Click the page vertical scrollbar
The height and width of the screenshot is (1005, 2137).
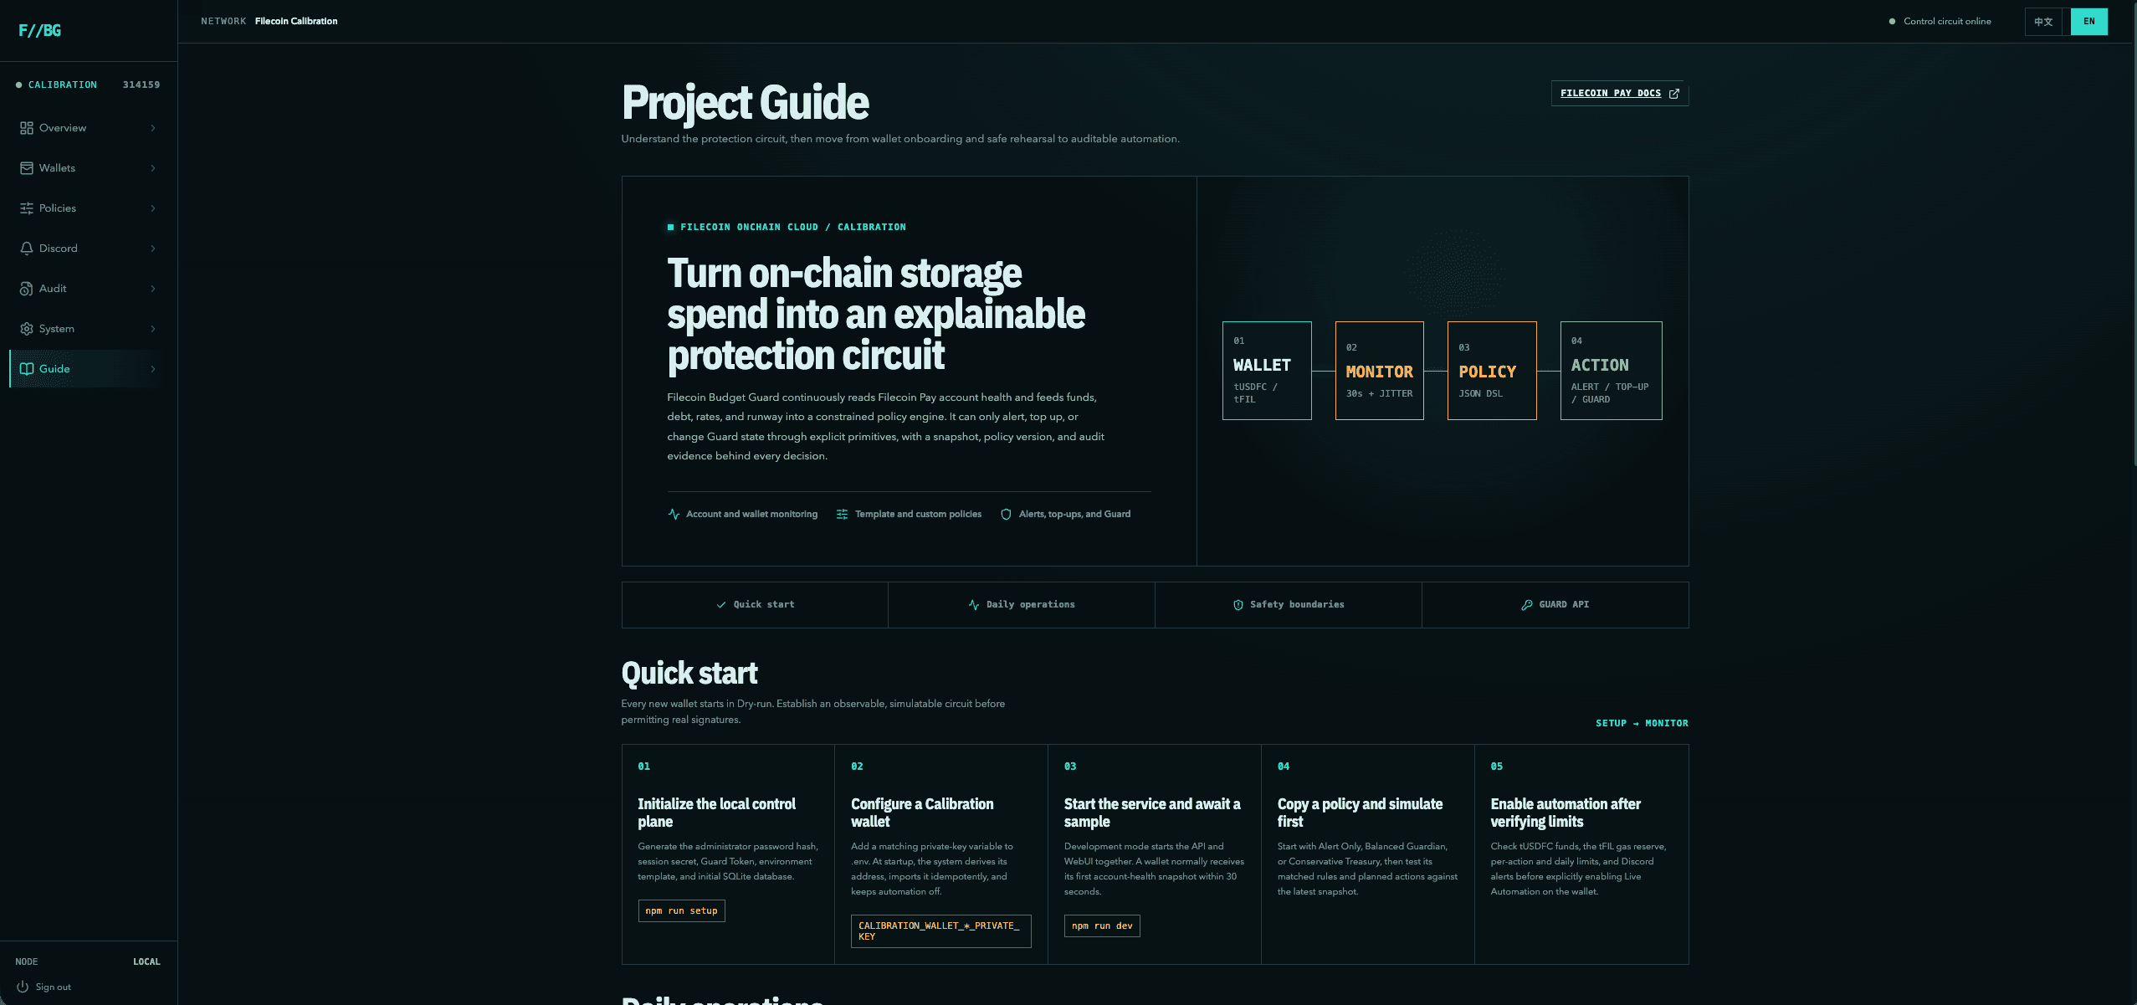coord(2133,234)
